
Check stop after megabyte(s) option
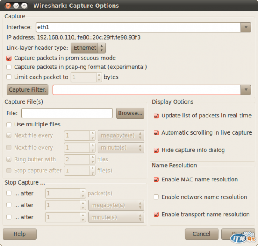9,205
